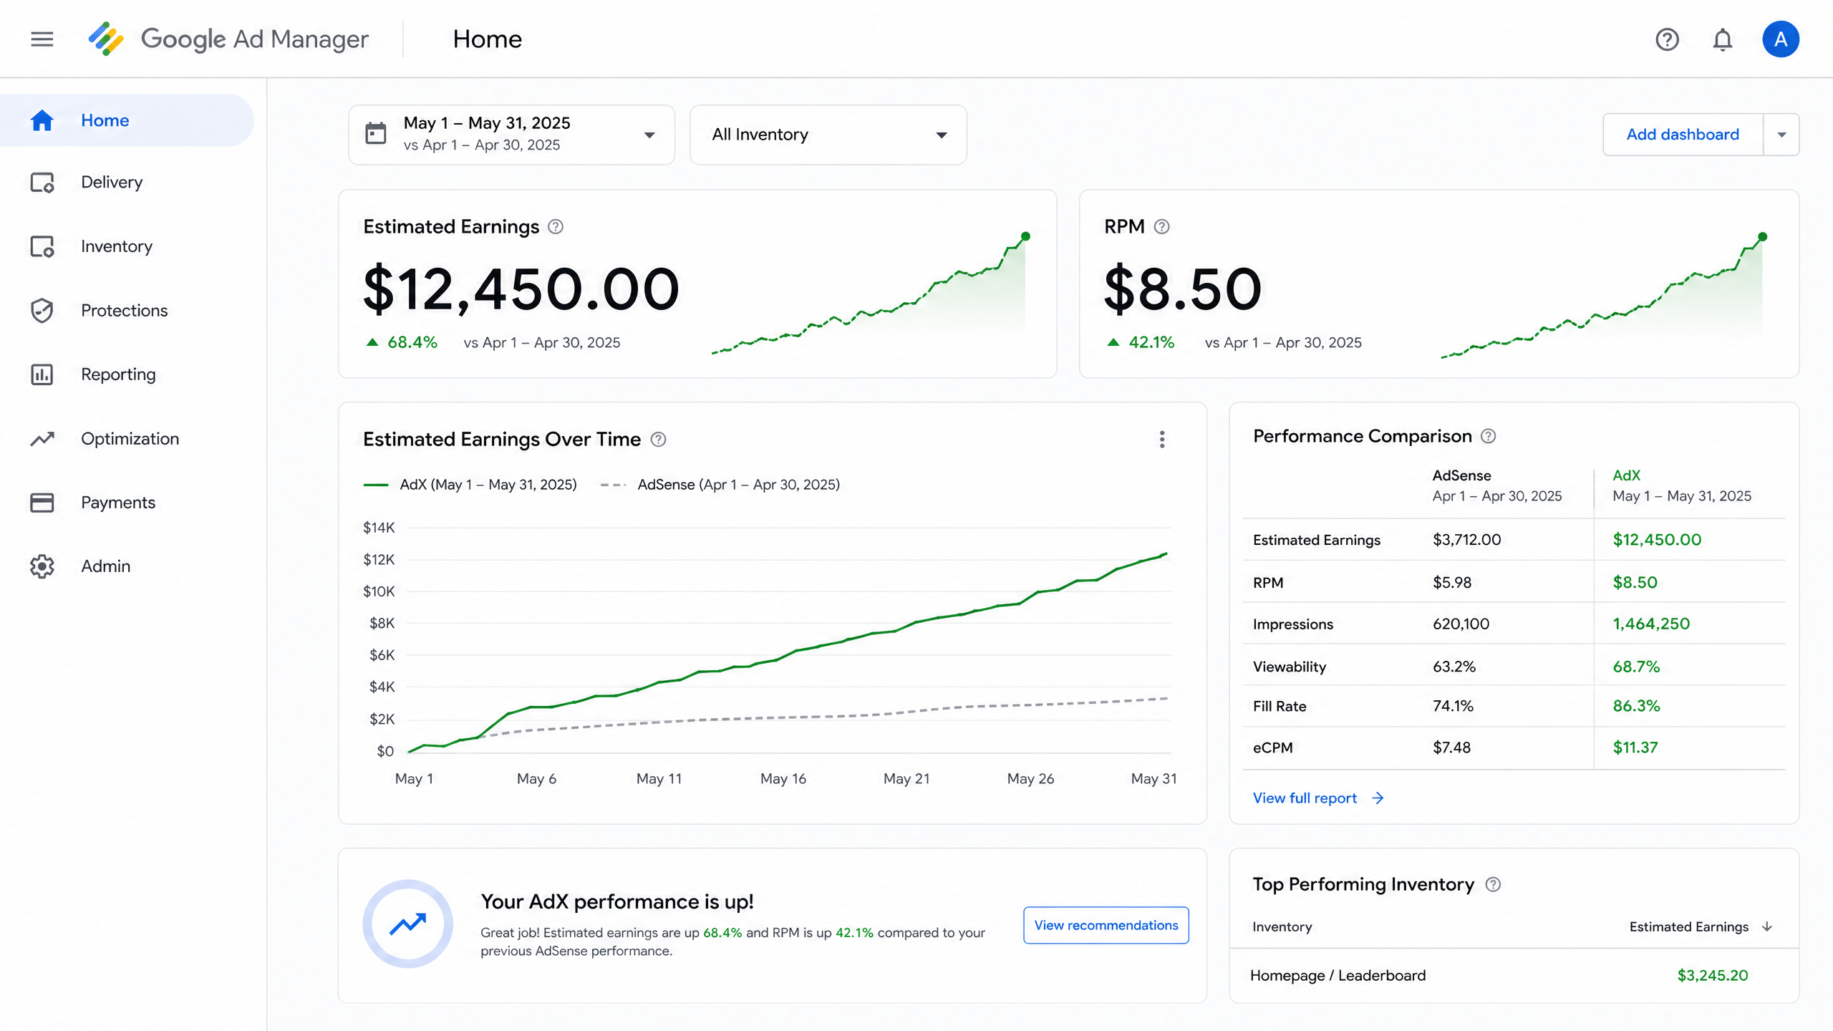Click the Add dashboard button
1833x1031 pixels.
[x=1683, y=135]
